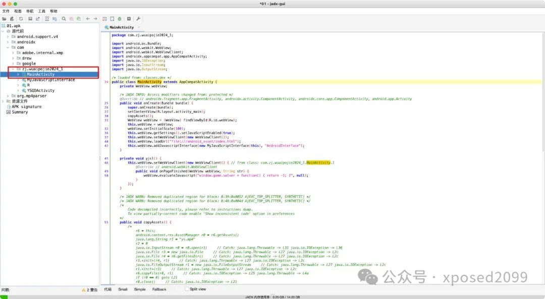Switch to the Smali view tab
Viewport: 545px width, 299px height.
click(123, 289)
